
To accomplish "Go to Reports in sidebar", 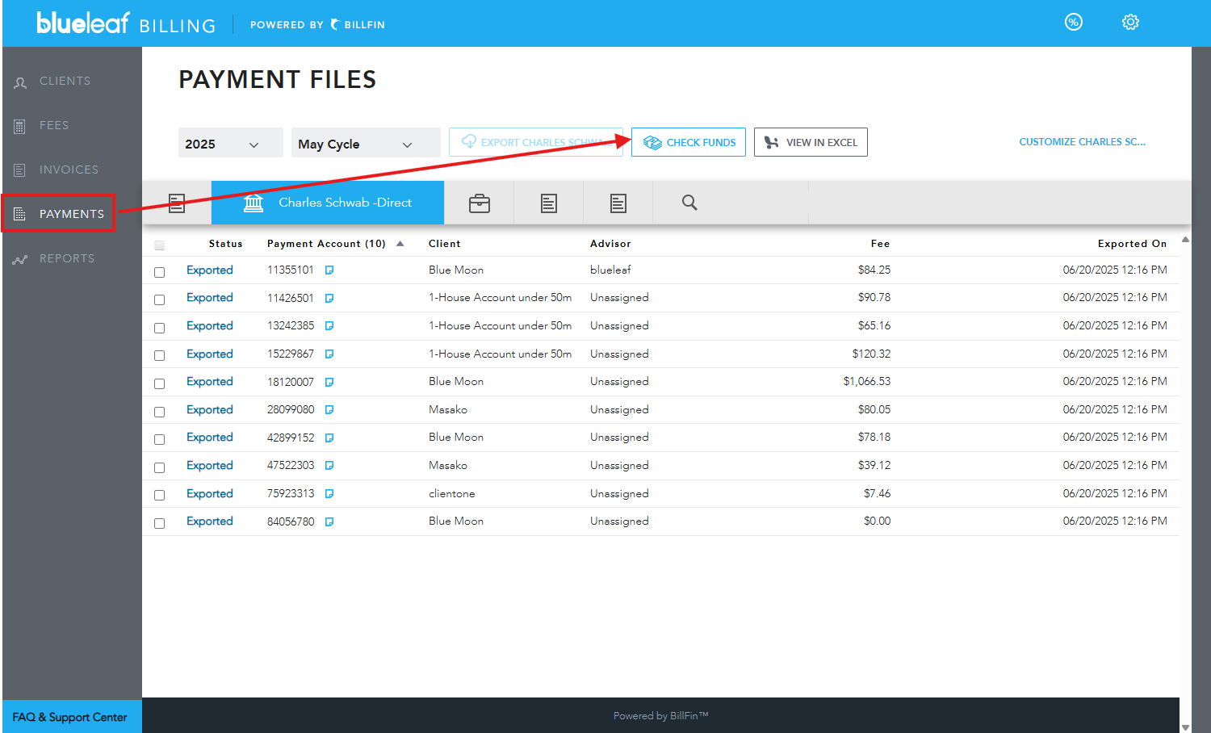I will tap(67, 259).
